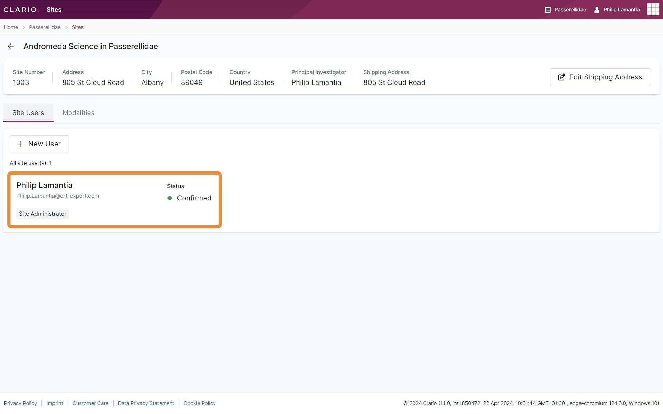Navigate to Home via breadcrumb
The width and height of the screenshot is (663, 414).
[x=11, y=27]
